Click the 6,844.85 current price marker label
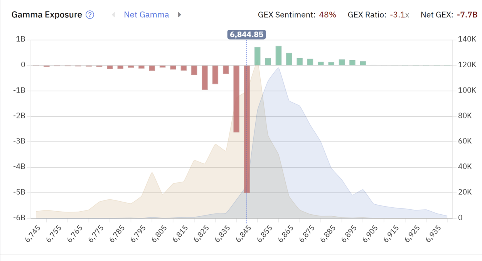Viewport: 482px width, 261px height. tap(247, 35)
